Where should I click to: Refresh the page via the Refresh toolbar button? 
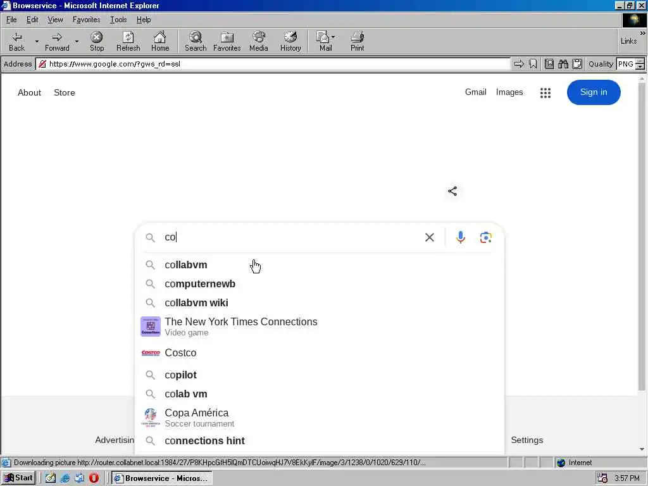(x=128, y=41)
